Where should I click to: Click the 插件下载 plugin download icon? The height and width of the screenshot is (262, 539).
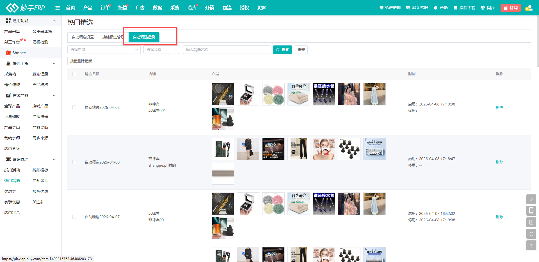pos(455,8)
